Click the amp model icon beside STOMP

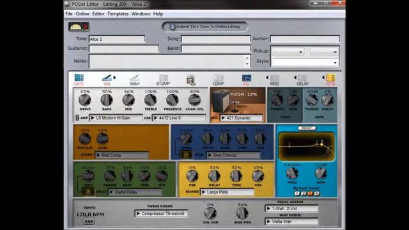coord(191,80)
